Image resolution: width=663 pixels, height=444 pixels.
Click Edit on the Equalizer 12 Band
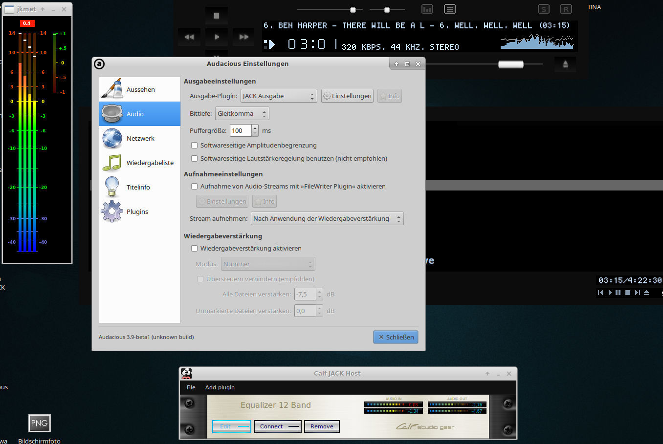[x=232, y=426]
